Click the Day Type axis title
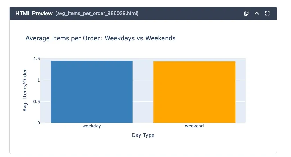The image size is (291, 157). pos(143,135)
